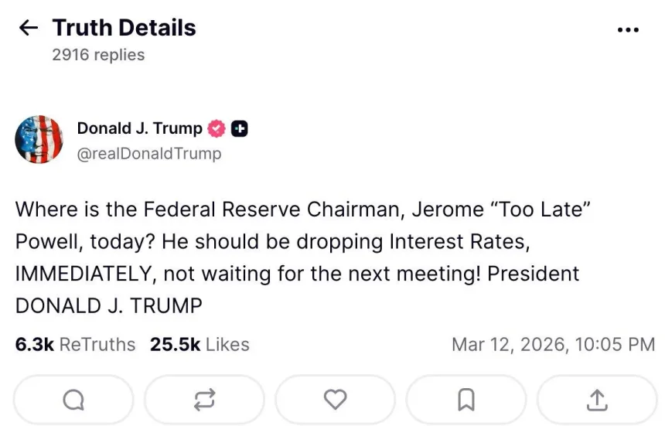This screenshot has width=665, height=426.
Task: Click the black plus badge beside the name
Action: pos(240,129)
